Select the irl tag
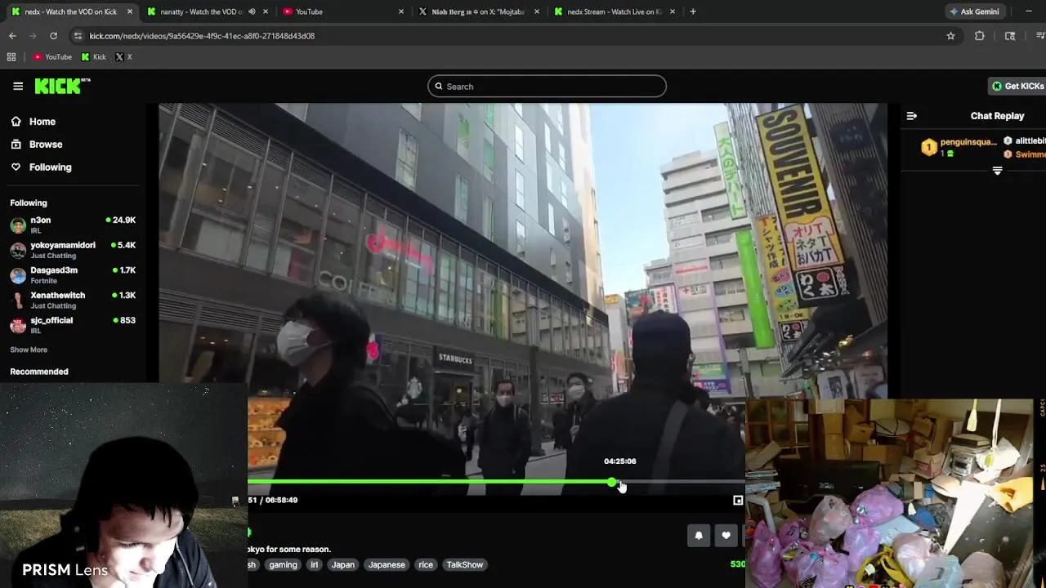This screenshot has width=1046, height=588. coord(314,565)
